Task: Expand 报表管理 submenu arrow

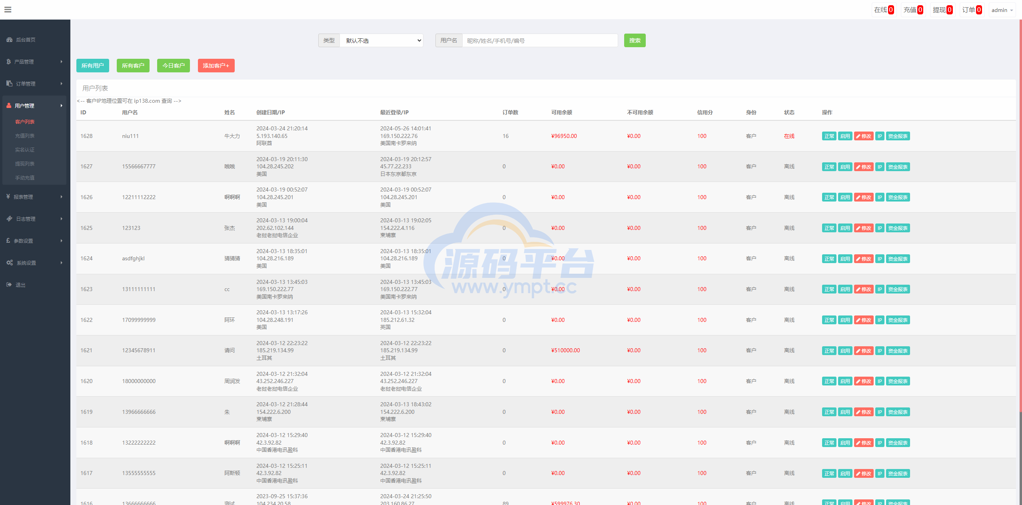Action: 62,197
